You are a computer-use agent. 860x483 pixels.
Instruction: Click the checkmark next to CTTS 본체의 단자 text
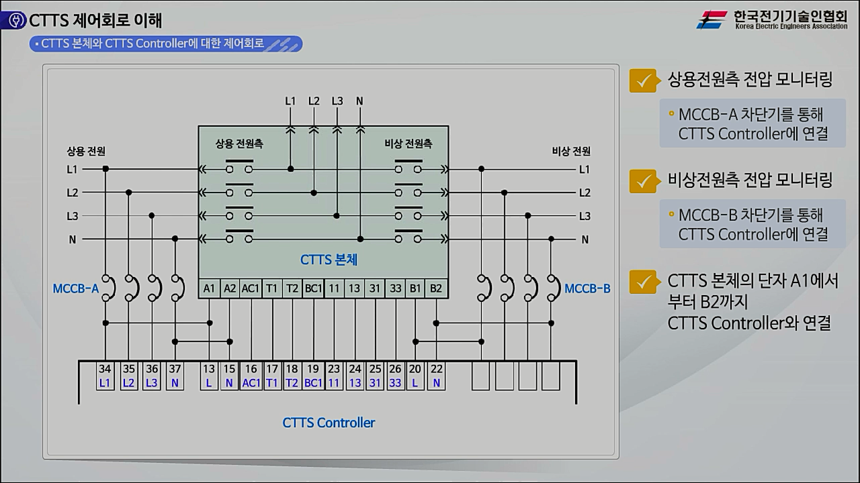[643, 282]
